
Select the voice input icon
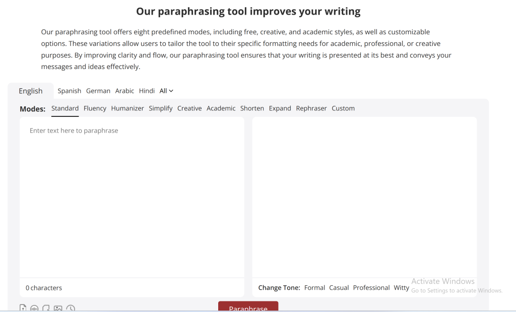(x=34, y=307)
